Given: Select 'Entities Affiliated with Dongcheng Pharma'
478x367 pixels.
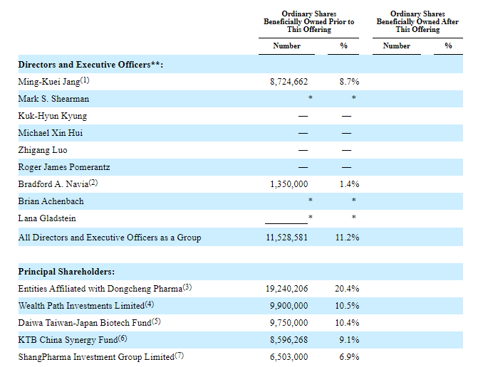Looking at the screenshot, I should point(100,289).
